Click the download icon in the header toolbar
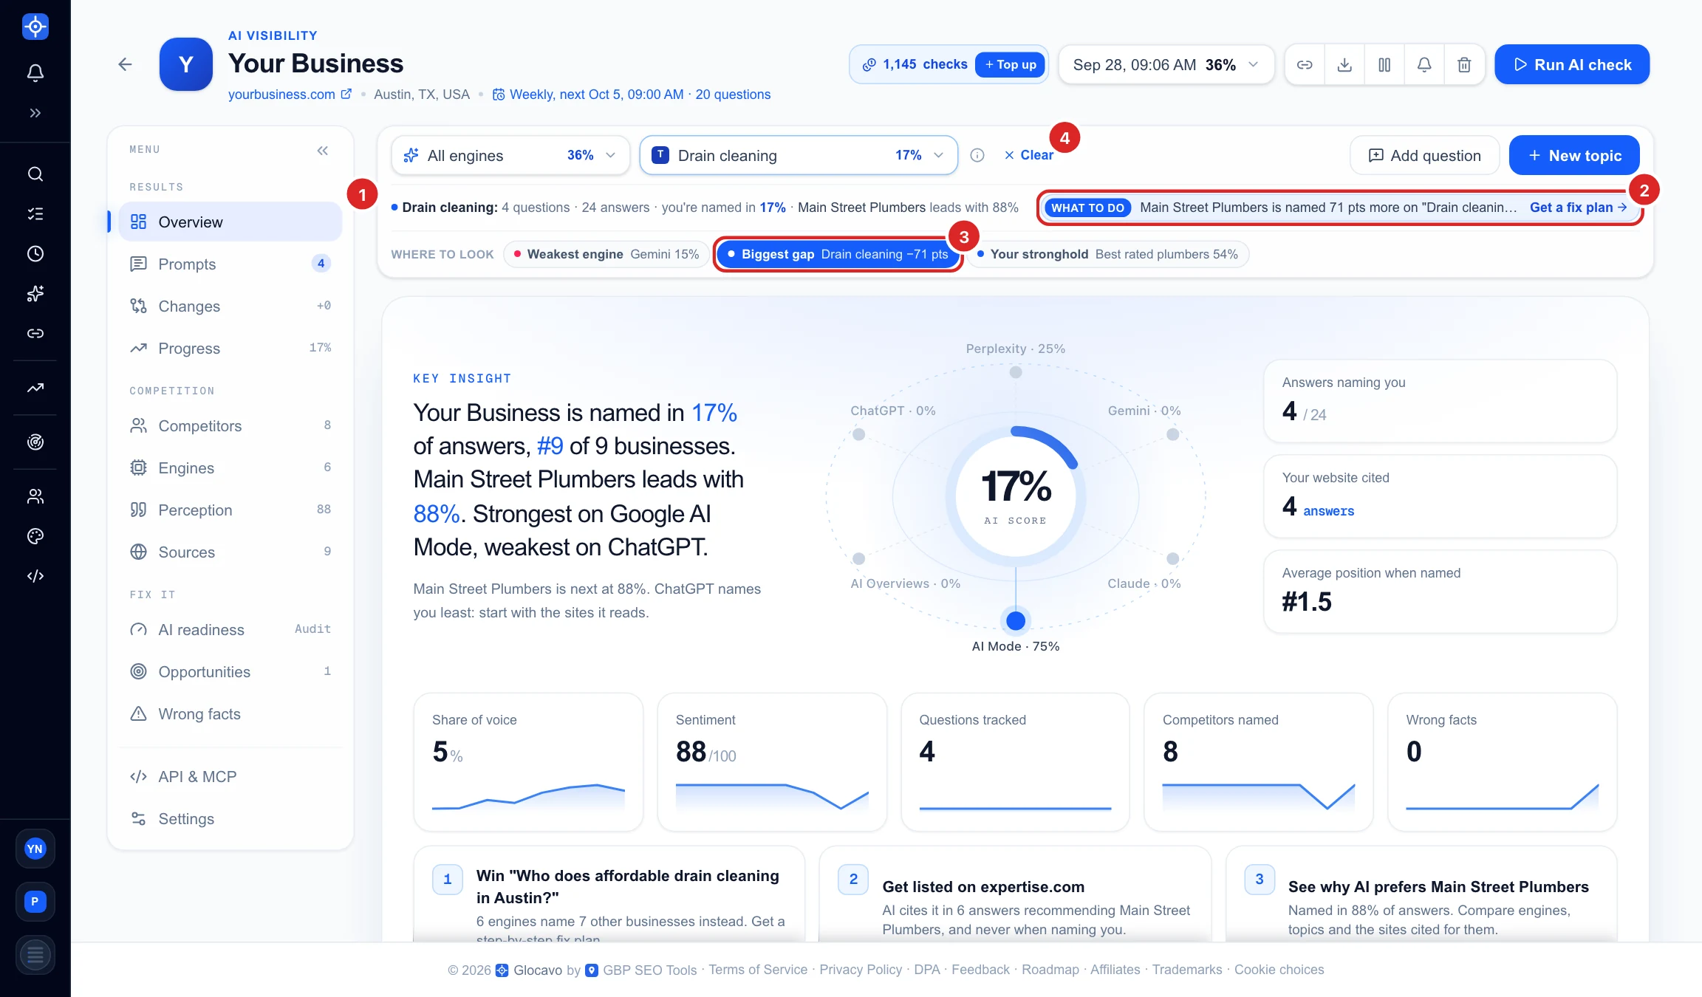1702x997 pixels. tap(1344, 65)
